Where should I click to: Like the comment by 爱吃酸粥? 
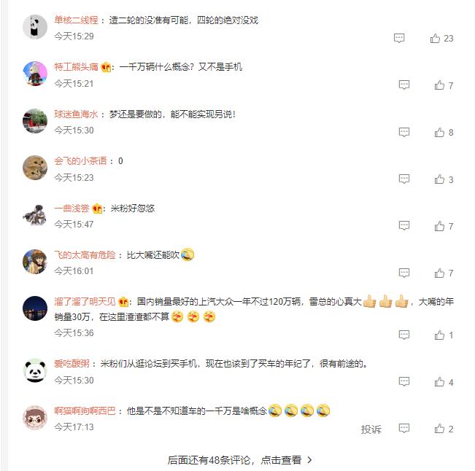point(444,382)
